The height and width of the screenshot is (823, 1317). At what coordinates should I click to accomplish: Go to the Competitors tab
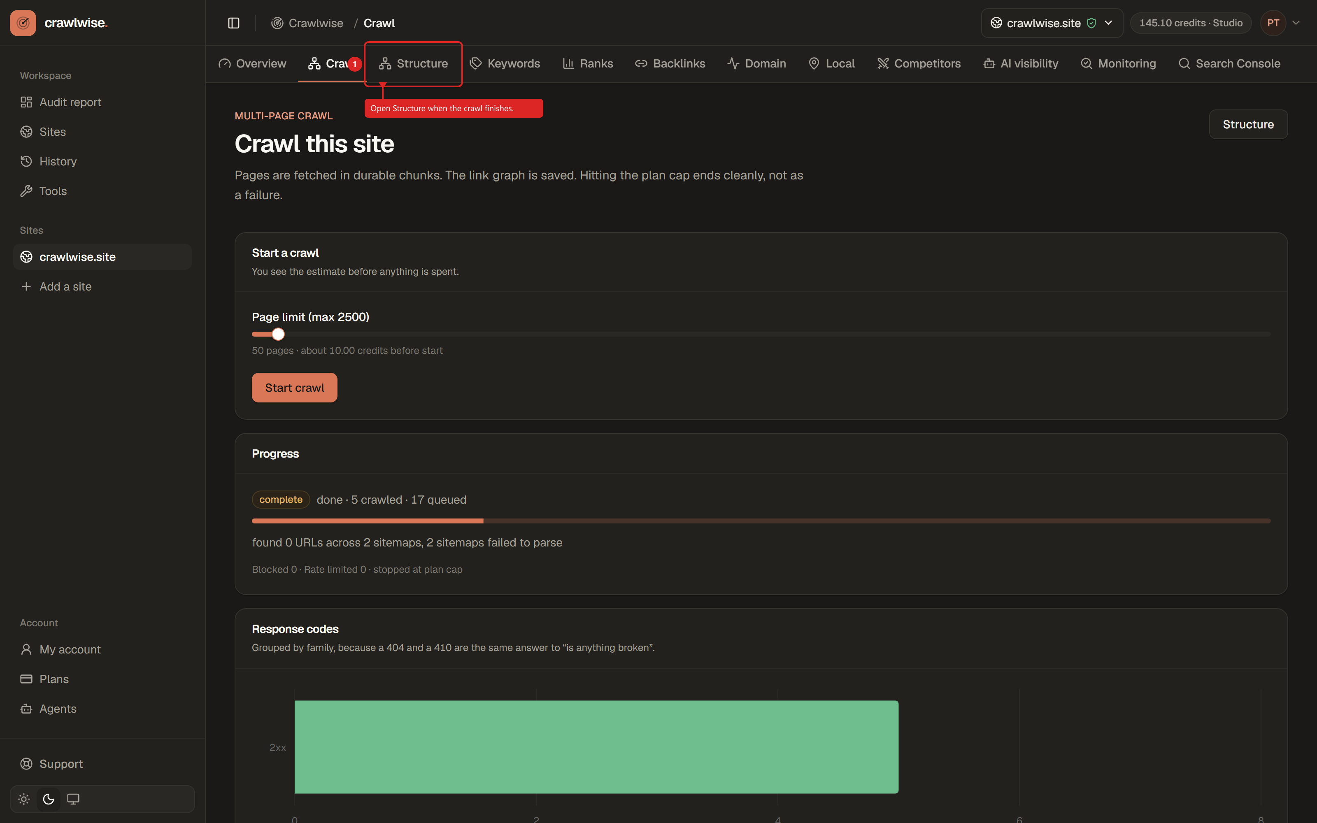[919, 64]
